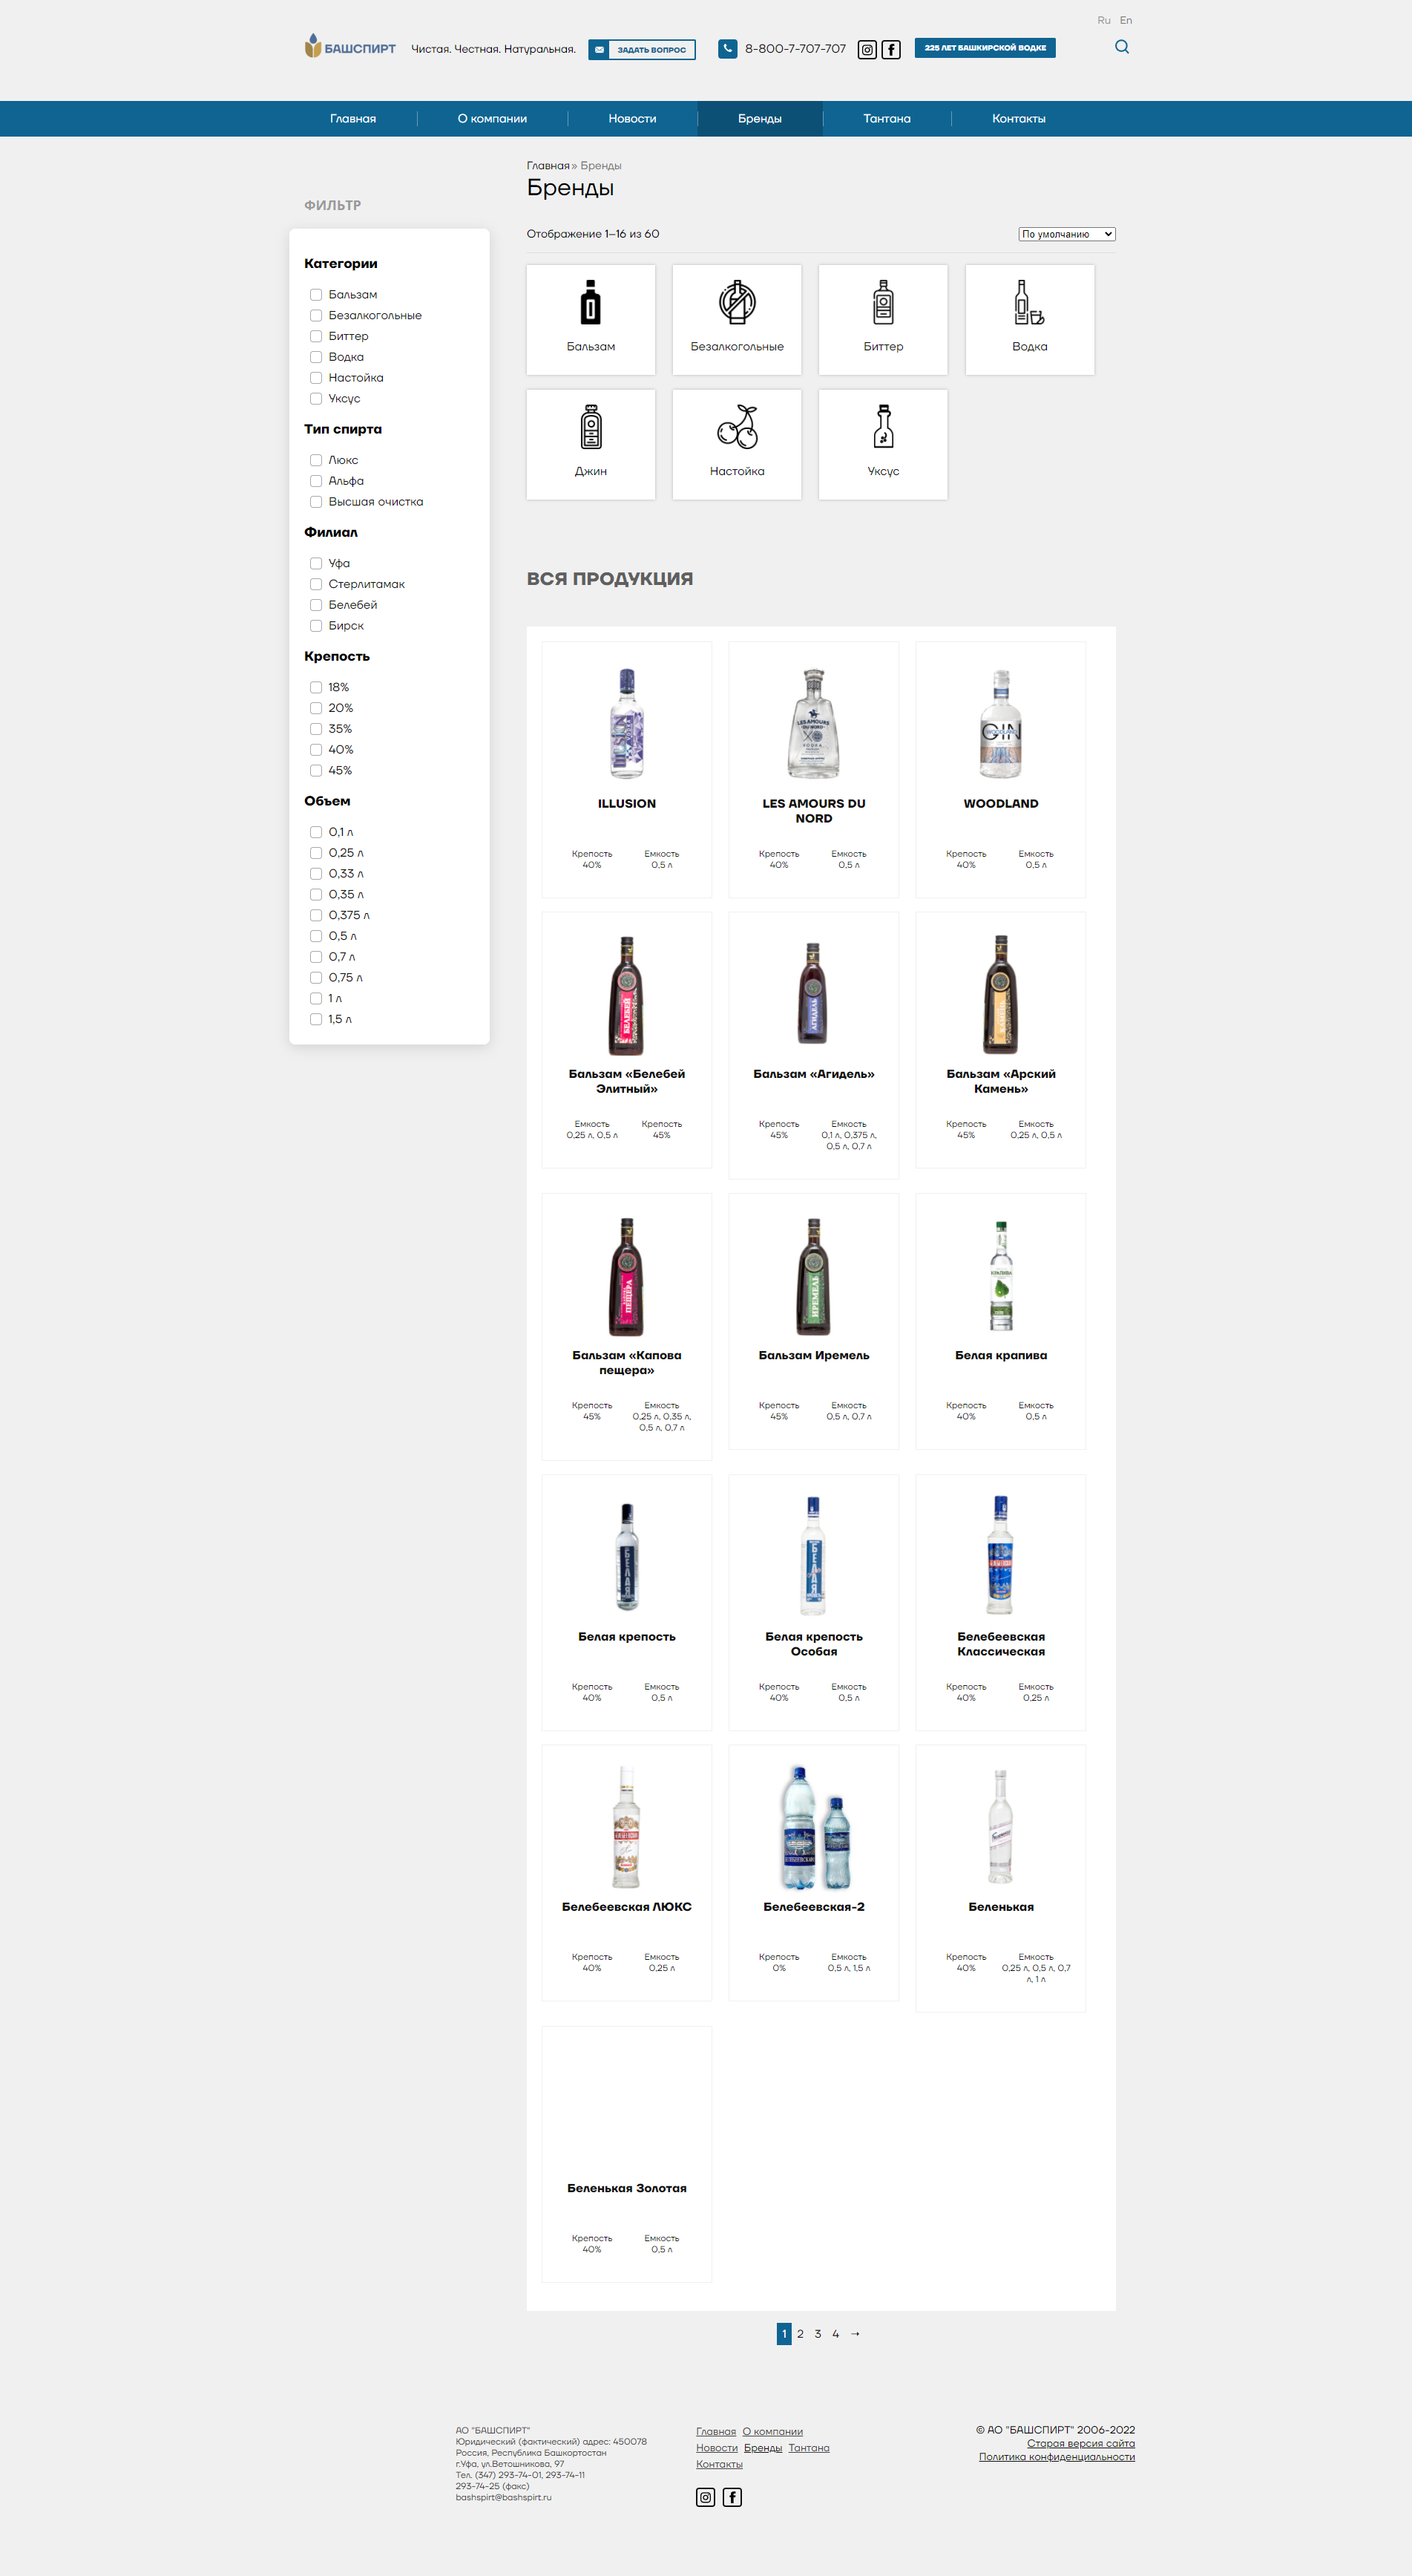
Task: Open the Facebook icon in the header
Action: coord(891,50)
